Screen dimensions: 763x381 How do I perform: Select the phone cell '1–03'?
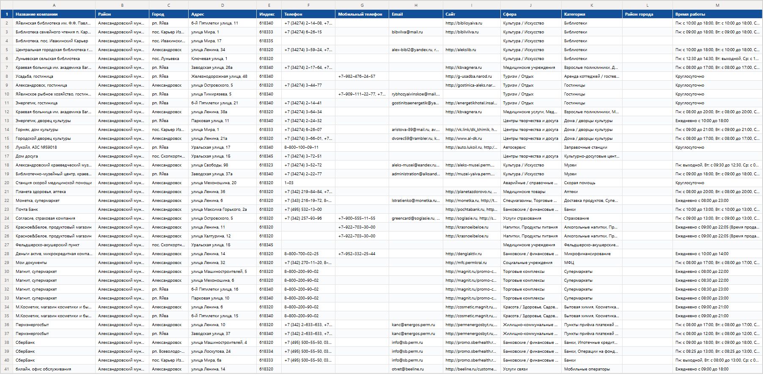308,183
